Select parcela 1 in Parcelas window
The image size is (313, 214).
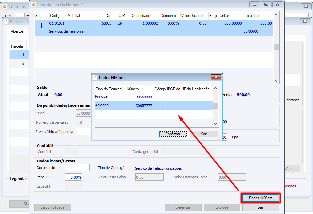[x=20, y=55]
